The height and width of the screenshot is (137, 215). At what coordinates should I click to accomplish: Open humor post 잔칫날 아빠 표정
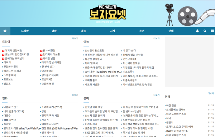94,107
